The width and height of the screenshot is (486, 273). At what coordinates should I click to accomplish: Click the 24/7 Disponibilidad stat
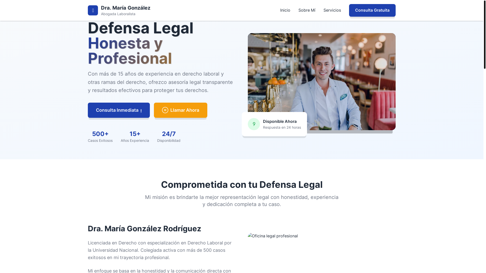[x=169, y=136]
